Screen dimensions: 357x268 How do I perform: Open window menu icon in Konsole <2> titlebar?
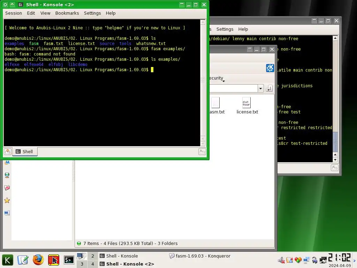(6, 5)
